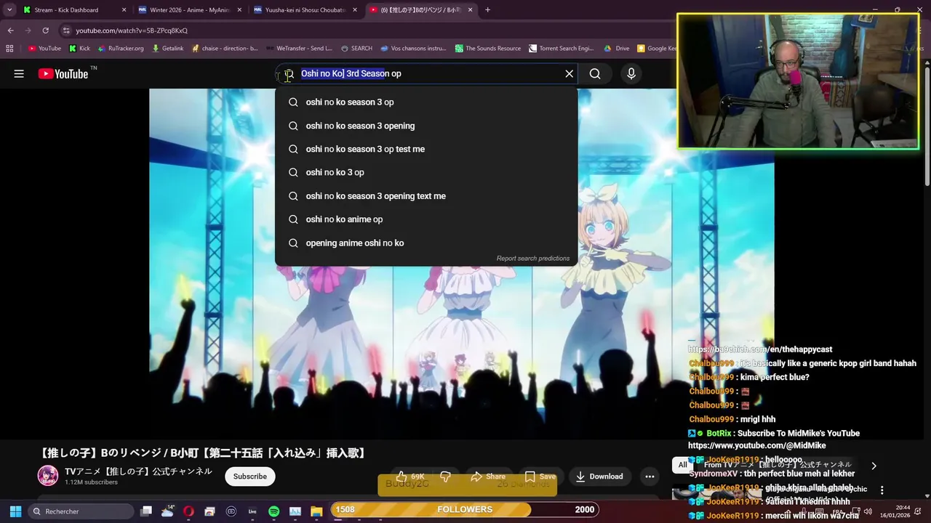Open Spotify from taskbar
931x523 pixels.
(274, 511)
